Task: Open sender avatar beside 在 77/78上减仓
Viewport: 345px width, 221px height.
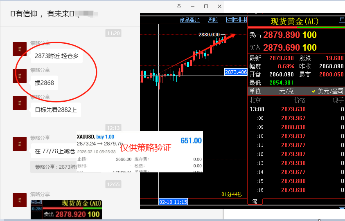Action: (x=20, y=144)
